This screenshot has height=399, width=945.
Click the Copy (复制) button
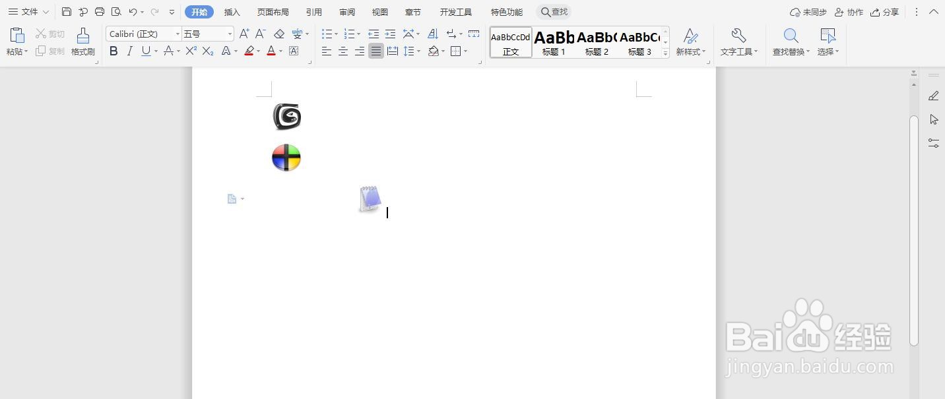(x=50, y=51)
